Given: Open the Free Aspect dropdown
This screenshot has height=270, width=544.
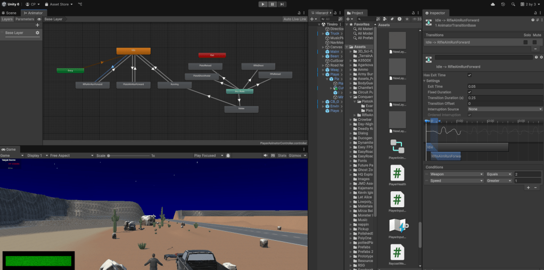Looking at the screenshot, I should [68, 156].
